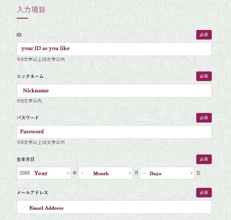
Task: Open the Month dropdown
Action: (105, 173)
